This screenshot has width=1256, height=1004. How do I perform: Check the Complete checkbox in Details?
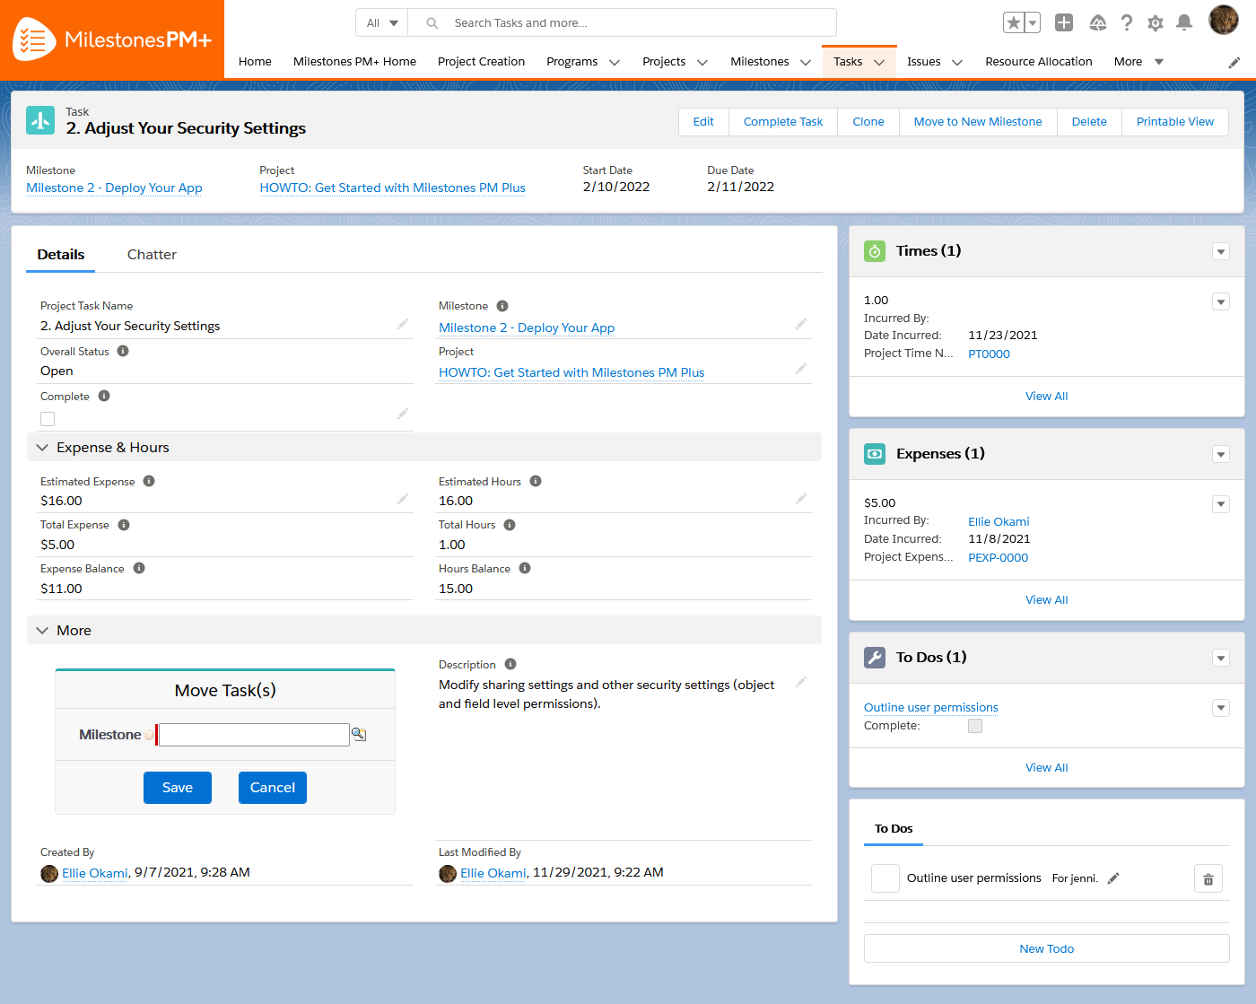tap(47, 418)
